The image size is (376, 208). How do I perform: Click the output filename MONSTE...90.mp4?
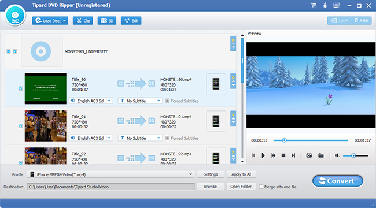[x=176, y=79]
